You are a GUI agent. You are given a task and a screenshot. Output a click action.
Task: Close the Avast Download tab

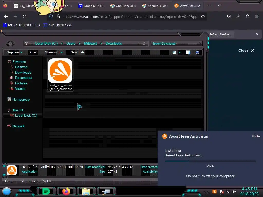coord(199,6)
